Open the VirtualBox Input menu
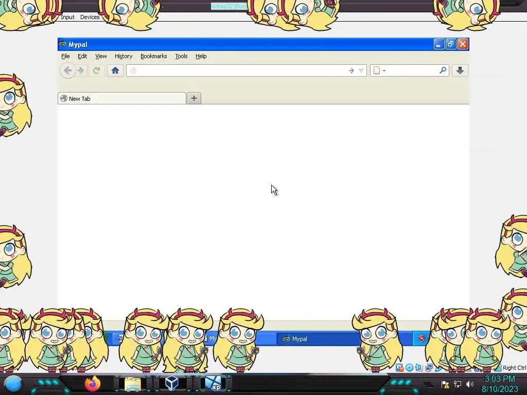Viewport: 527px width, 395px height. tap(67, 17)
